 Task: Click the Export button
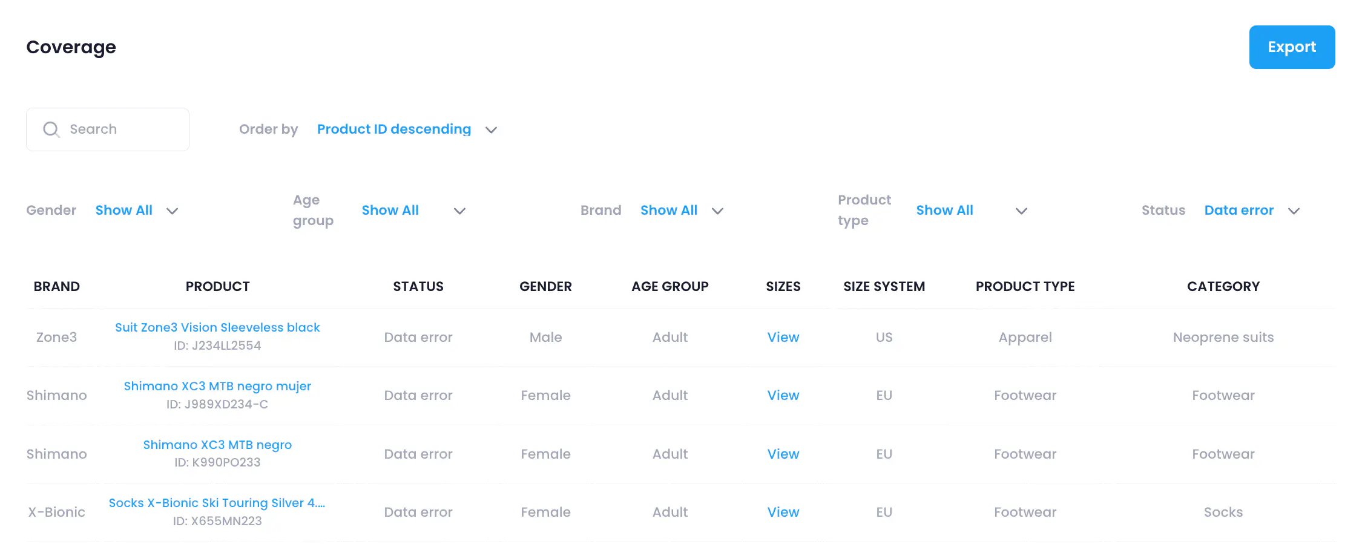click(1291, 47)
